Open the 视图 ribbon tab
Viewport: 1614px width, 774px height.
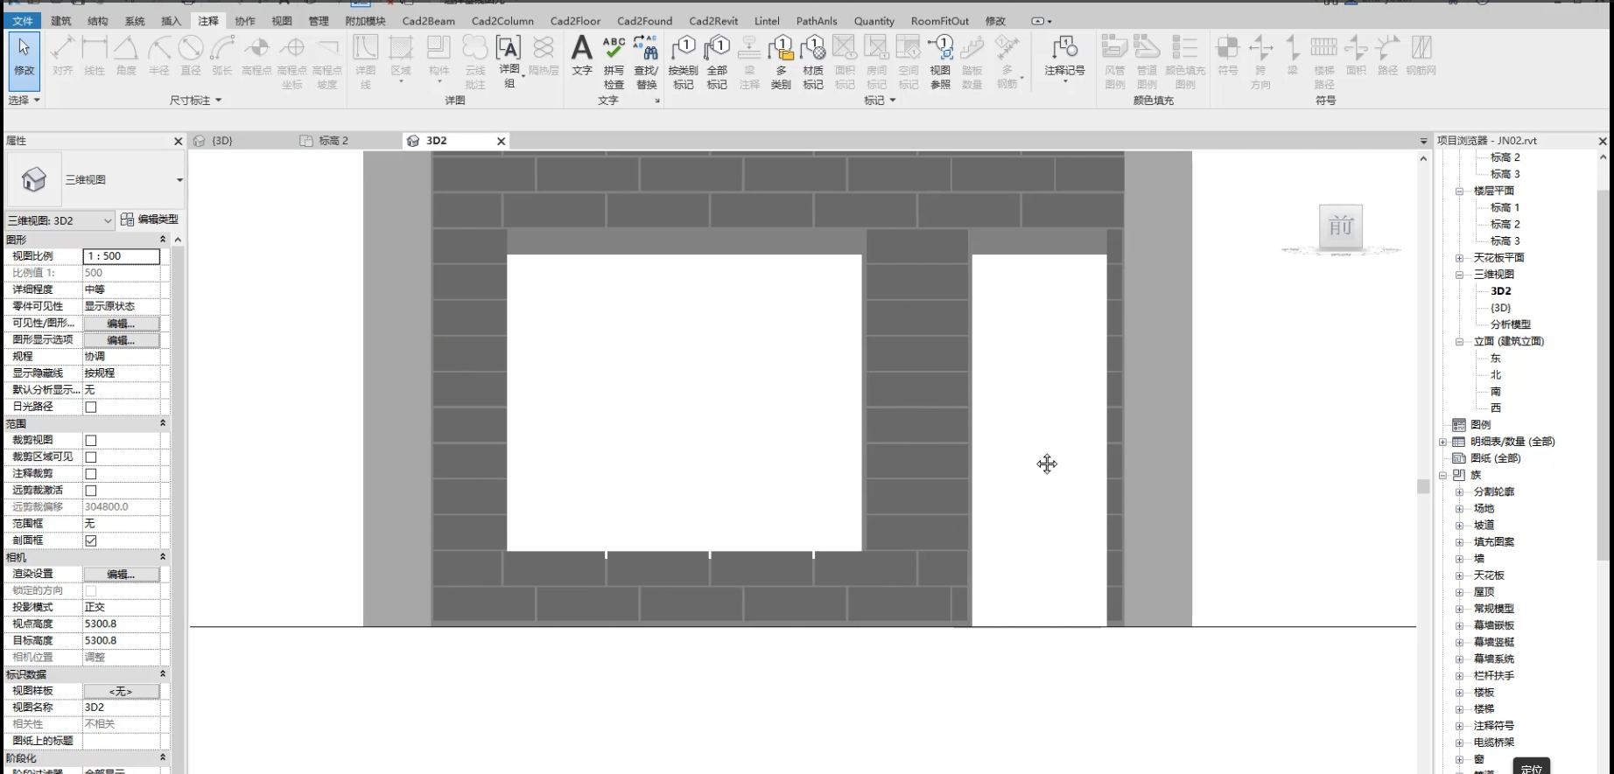[x=282, y=21]
